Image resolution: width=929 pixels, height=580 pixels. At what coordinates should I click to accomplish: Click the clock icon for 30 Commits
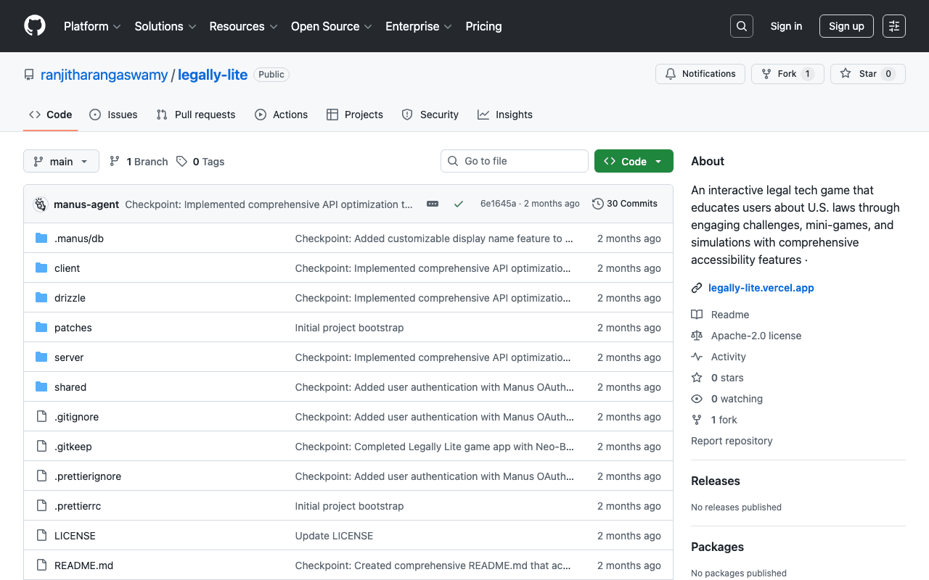pyautogui.click(x=598, y=204)
